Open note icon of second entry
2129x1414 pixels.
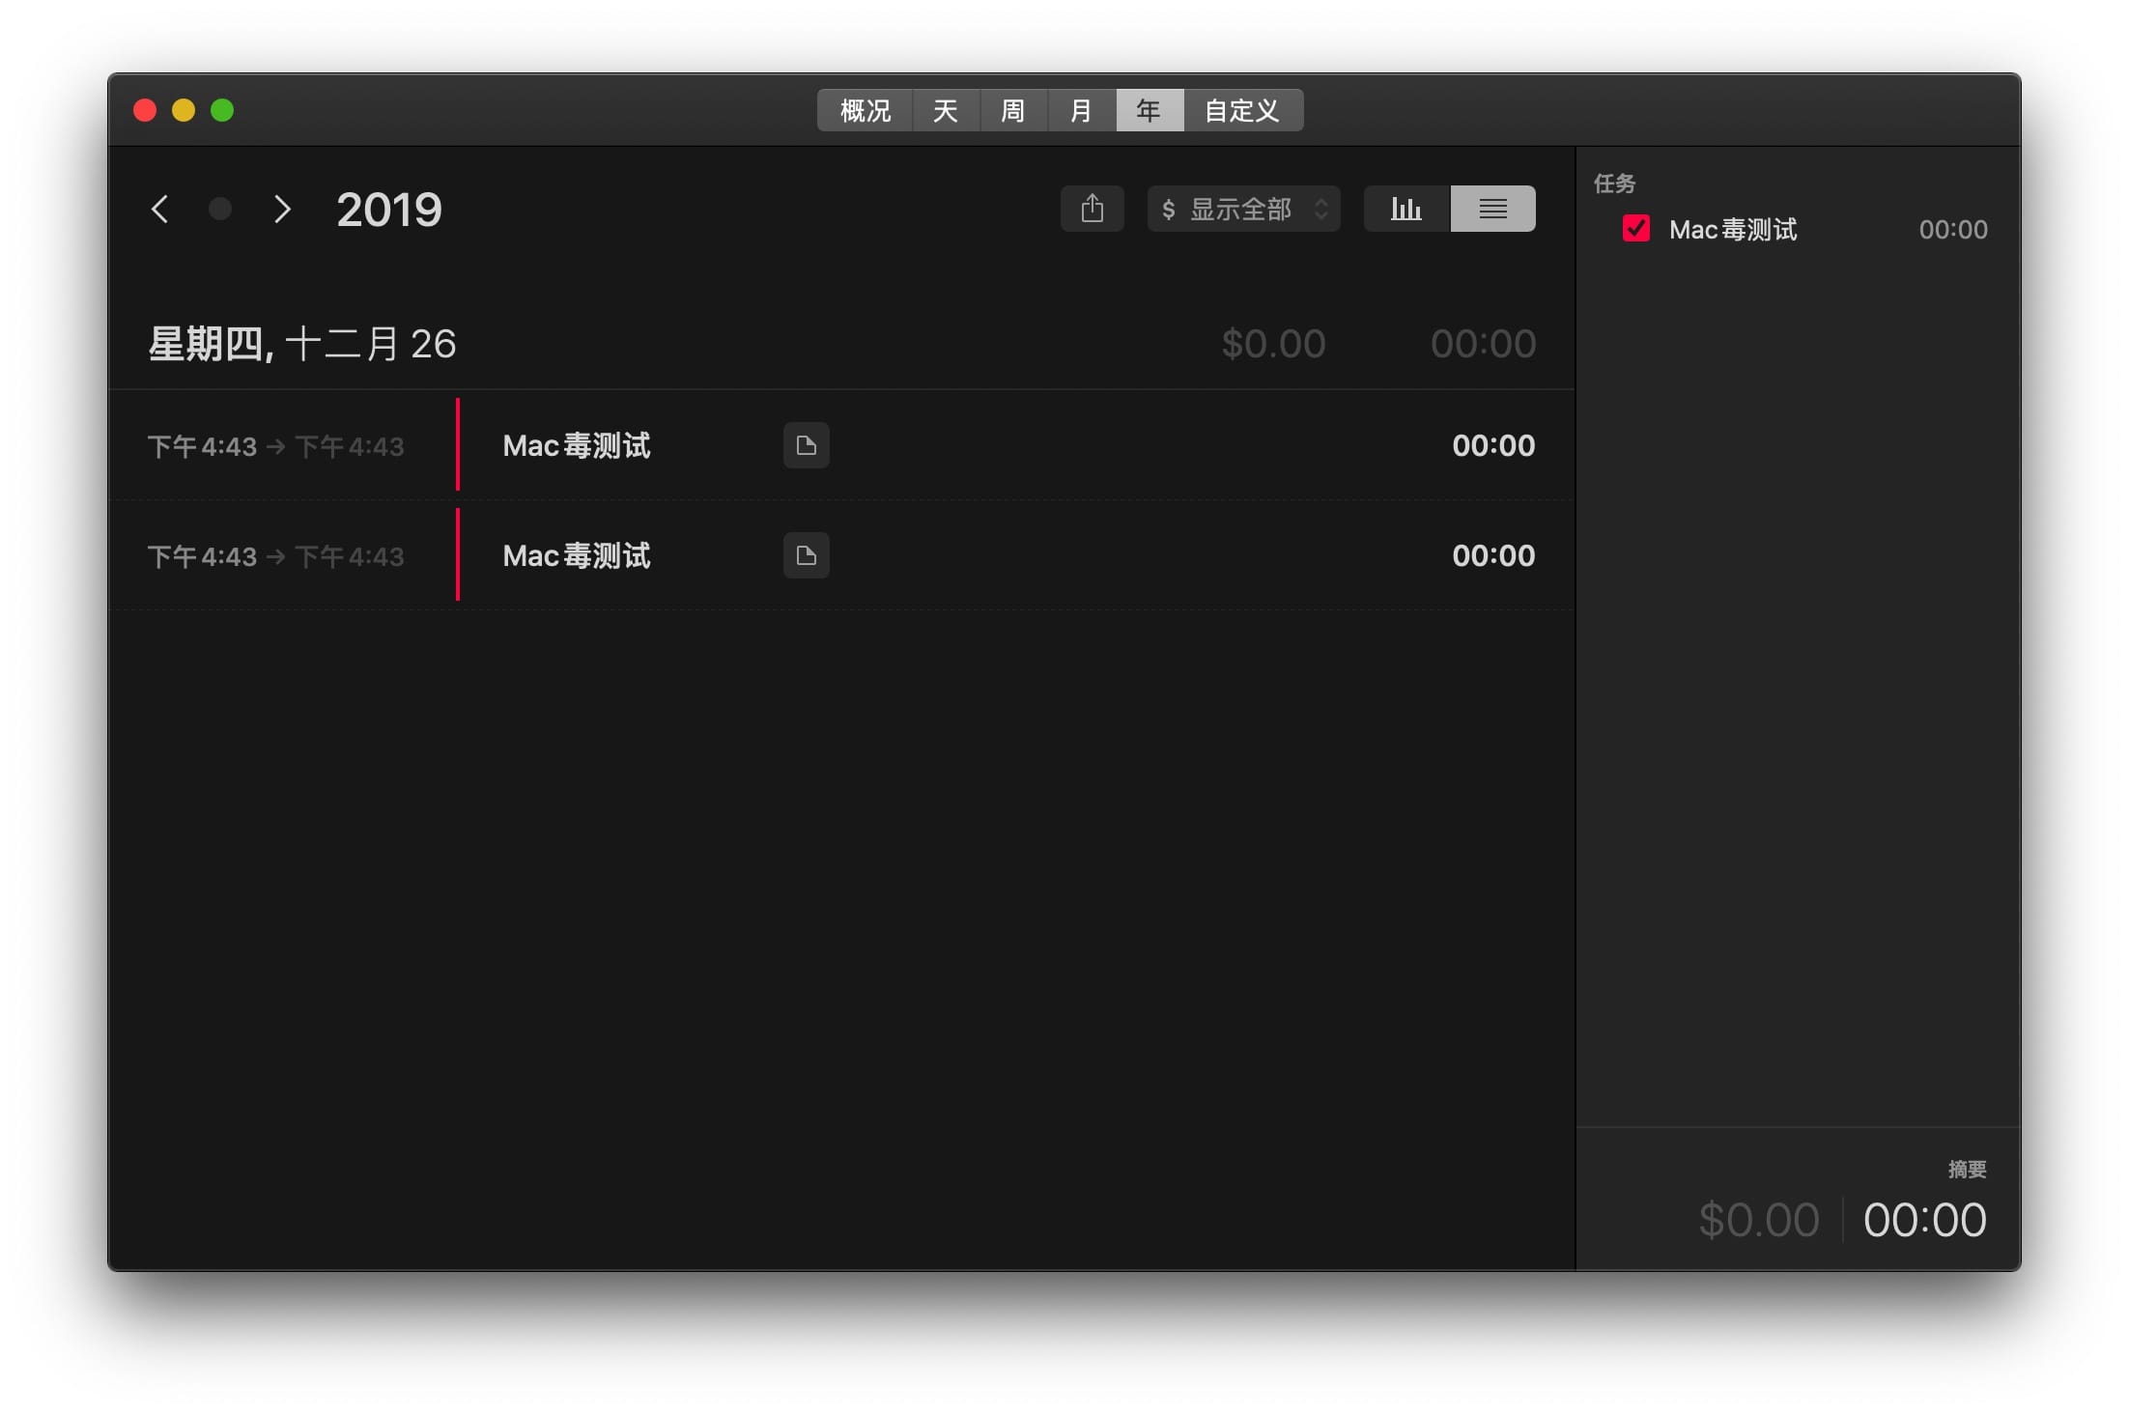(806, 555)
